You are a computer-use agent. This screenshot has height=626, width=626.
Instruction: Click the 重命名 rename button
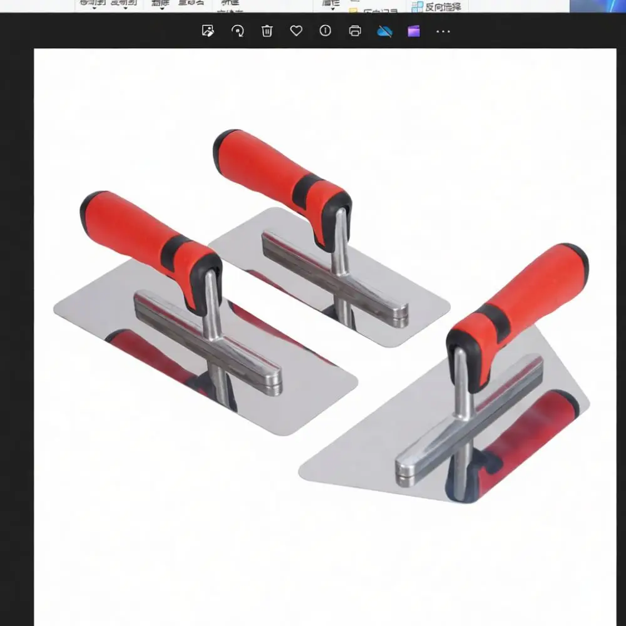[x=191, y=3]
